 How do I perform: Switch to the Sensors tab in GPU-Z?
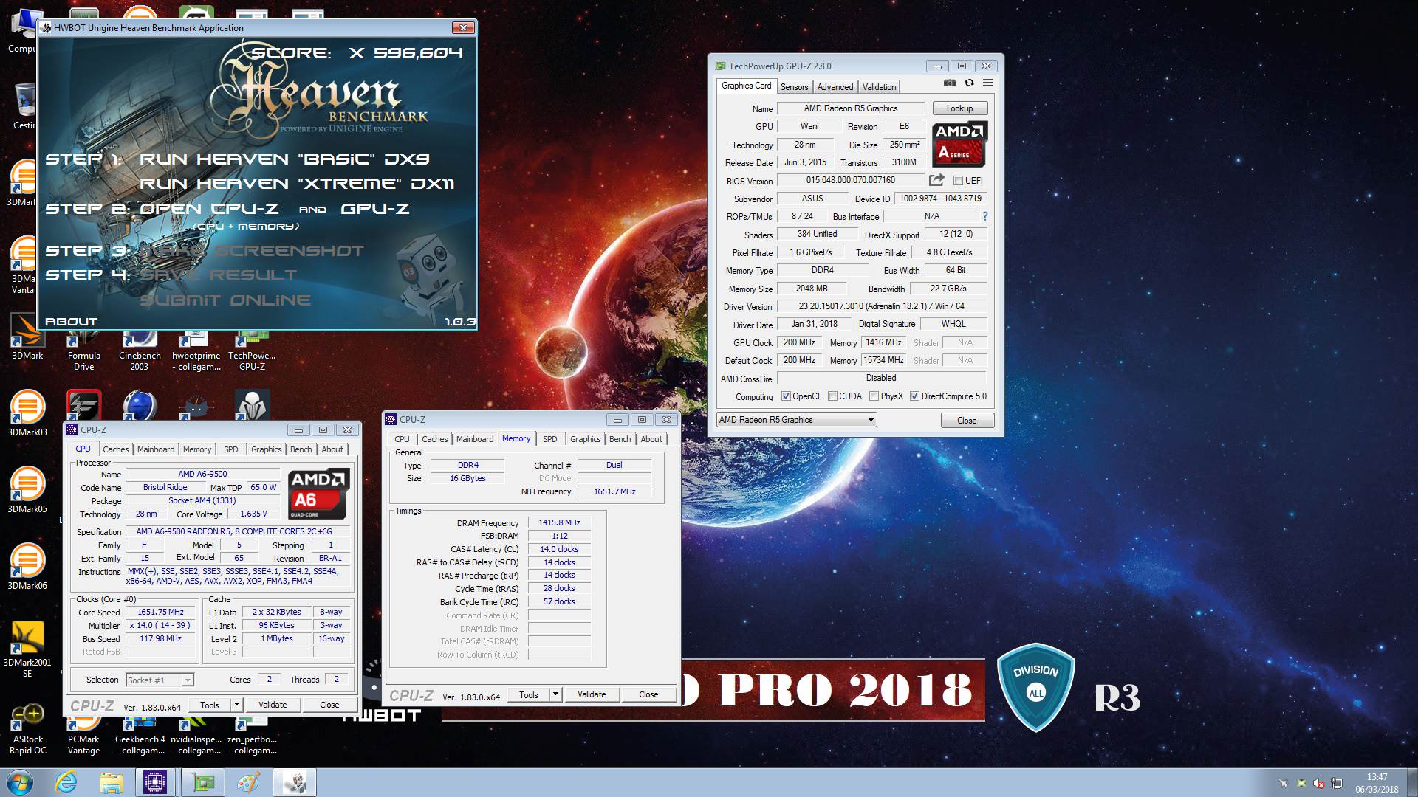pos(794,87)
